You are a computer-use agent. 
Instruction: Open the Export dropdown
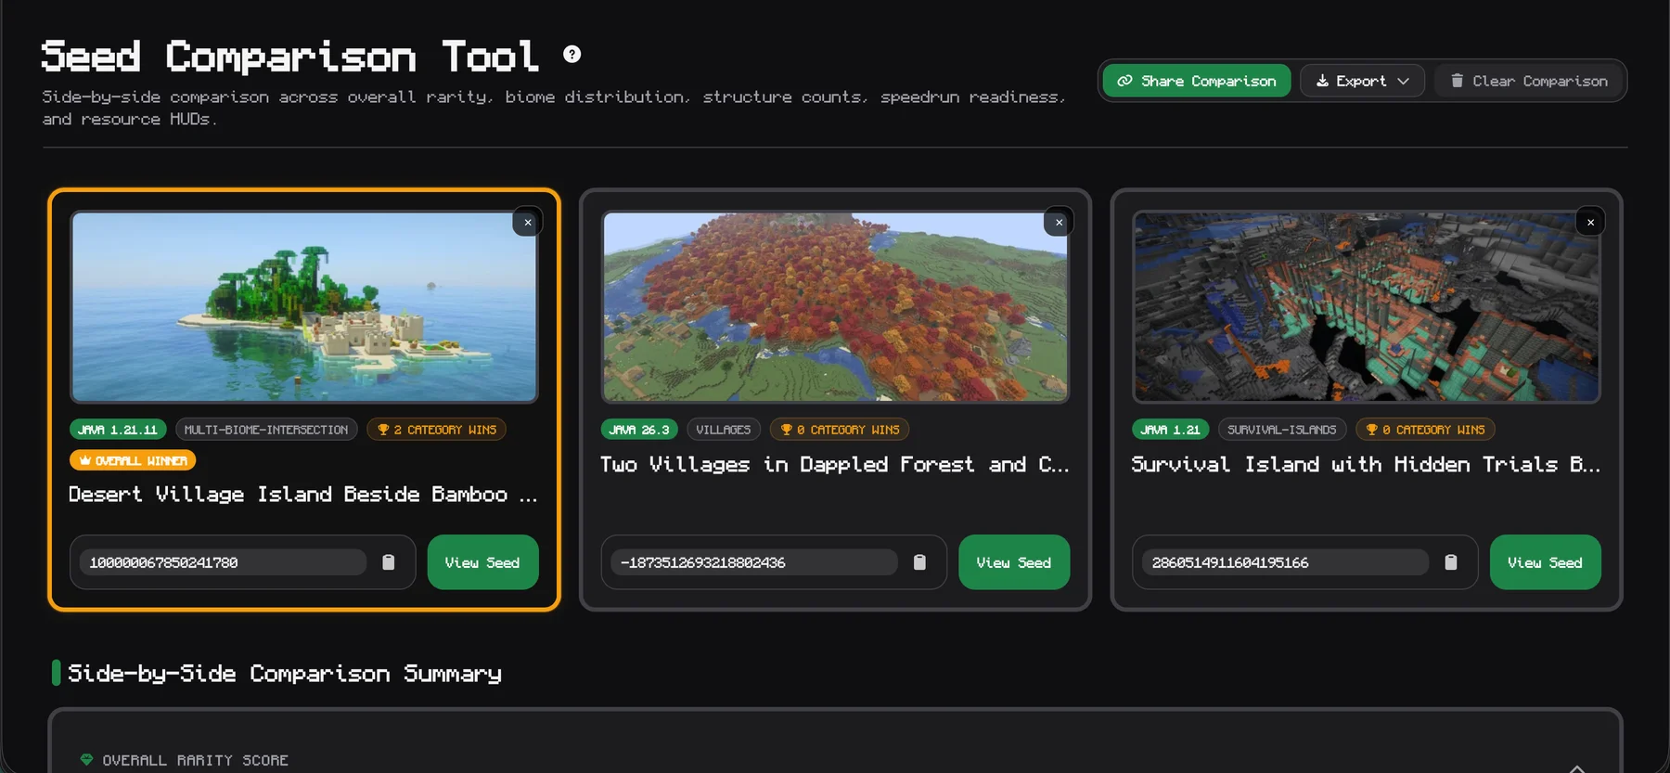pos(1362,81)
